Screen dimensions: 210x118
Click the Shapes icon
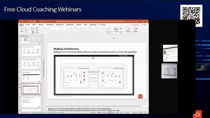click(121, 29)
